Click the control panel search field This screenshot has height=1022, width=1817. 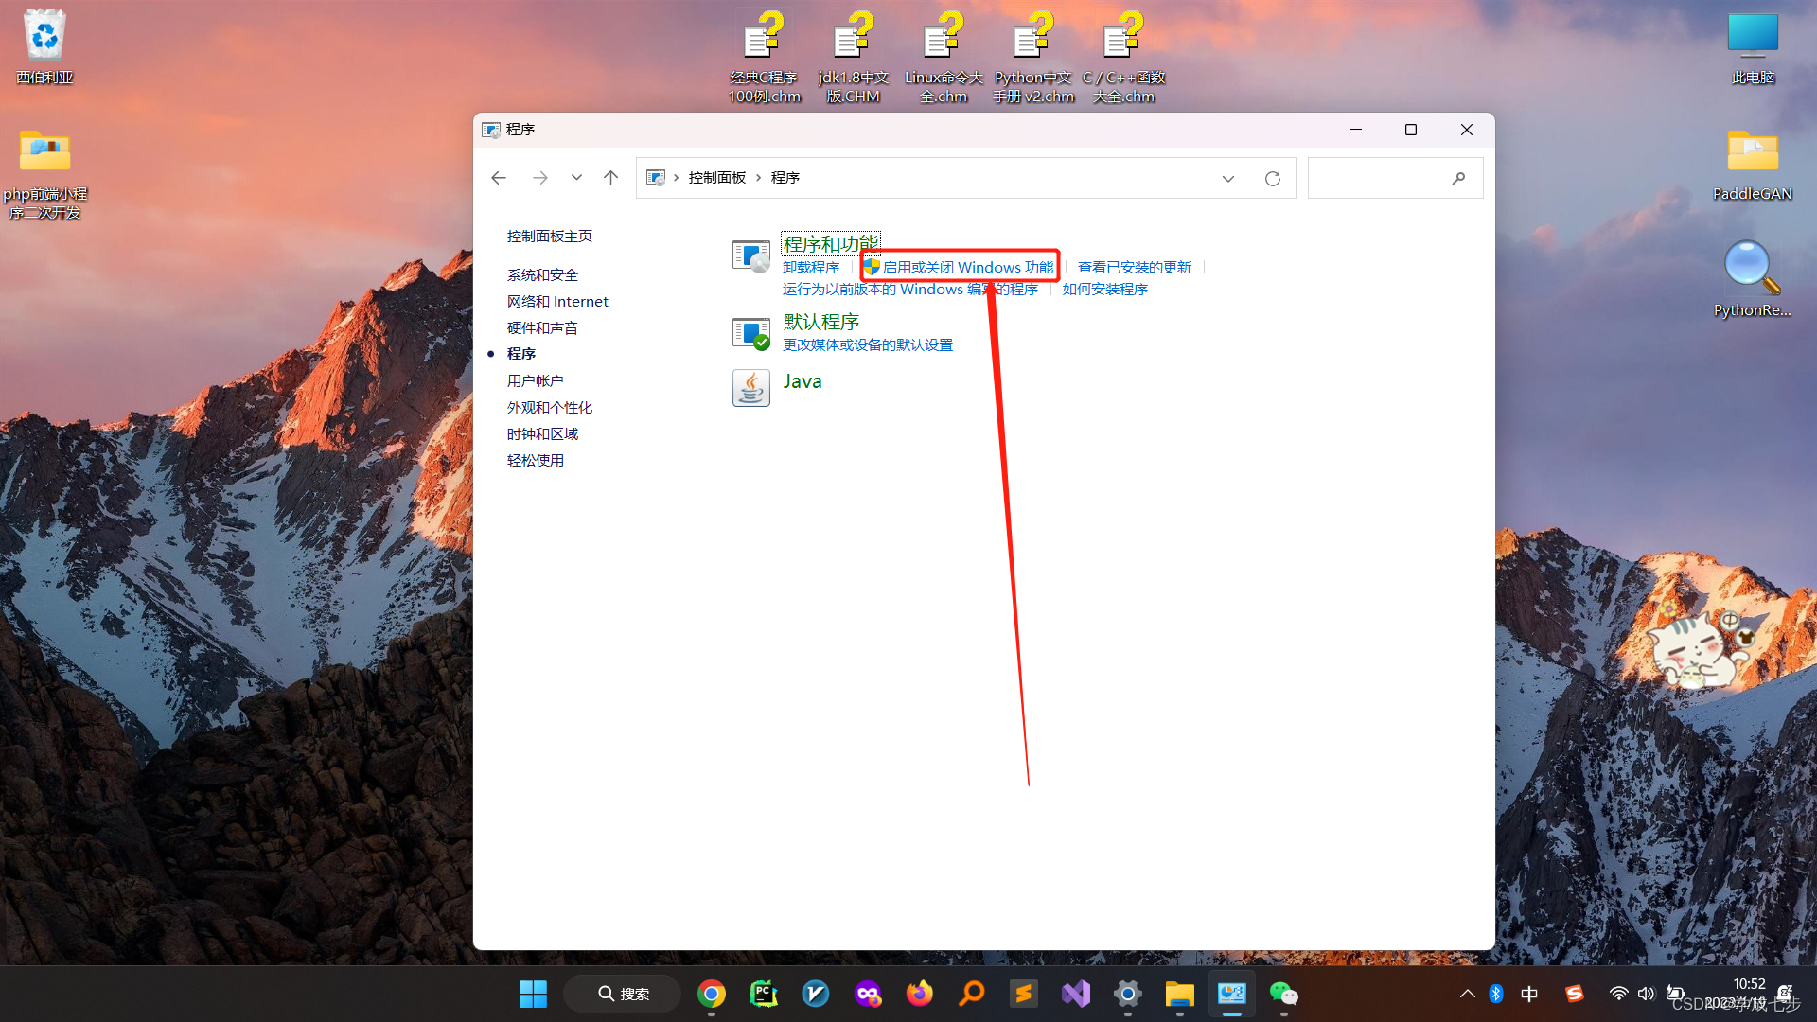point(1377,178)
